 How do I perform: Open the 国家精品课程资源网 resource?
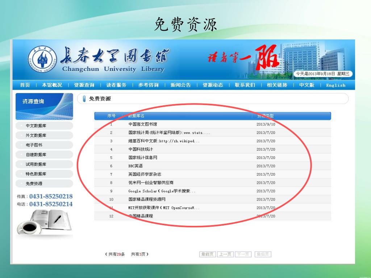tap(147, 199)
